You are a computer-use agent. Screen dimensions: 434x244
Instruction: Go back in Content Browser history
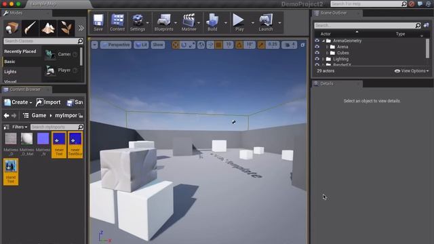[6, 116]
